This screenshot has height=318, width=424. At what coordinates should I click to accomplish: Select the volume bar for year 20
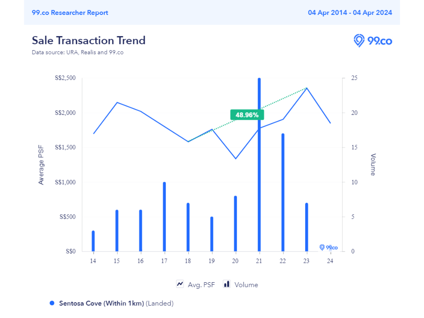pyautogui.click(x=235, y=224)
